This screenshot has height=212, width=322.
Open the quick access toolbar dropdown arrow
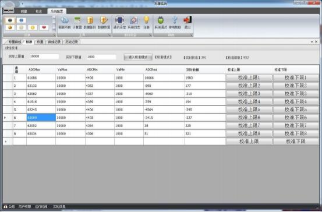22,3
